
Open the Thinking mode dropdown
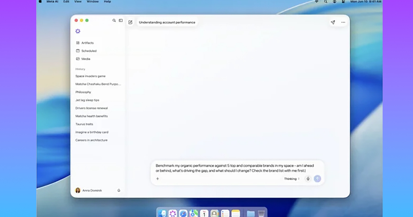(292, 179)
